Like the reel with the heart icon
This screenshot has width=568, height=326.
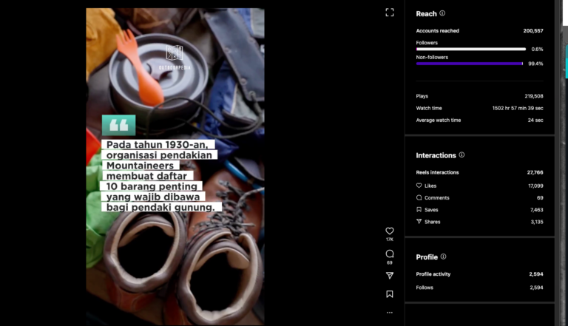(x=390, y=231)
